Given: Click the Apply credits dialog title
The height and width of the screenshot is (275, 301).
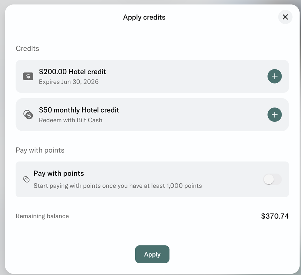Looking at the screenshot, I should click(x=144, y=17).
